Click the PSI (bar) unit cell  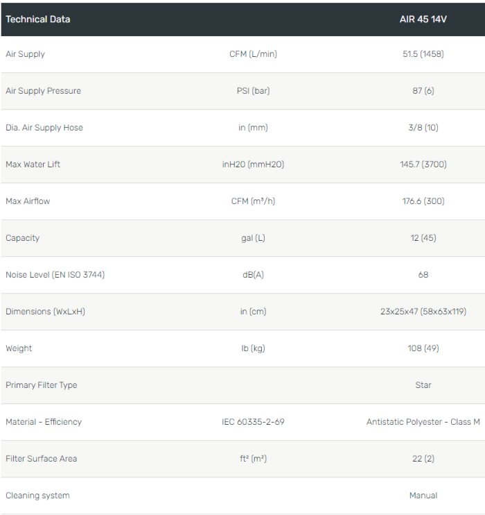(253, 91)
